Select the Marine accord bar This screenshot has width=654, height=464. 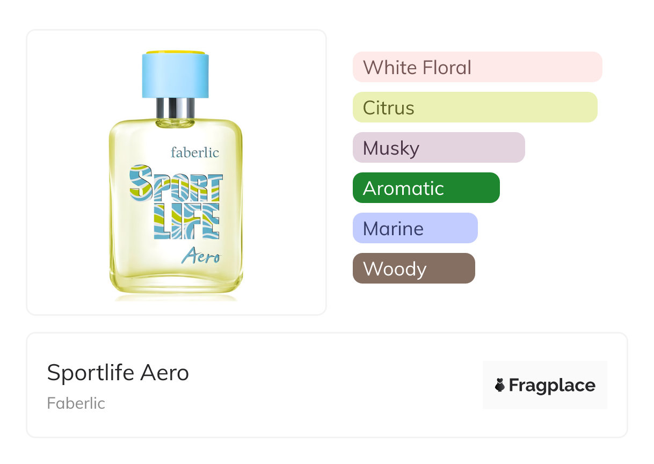(x=415, y=228)
